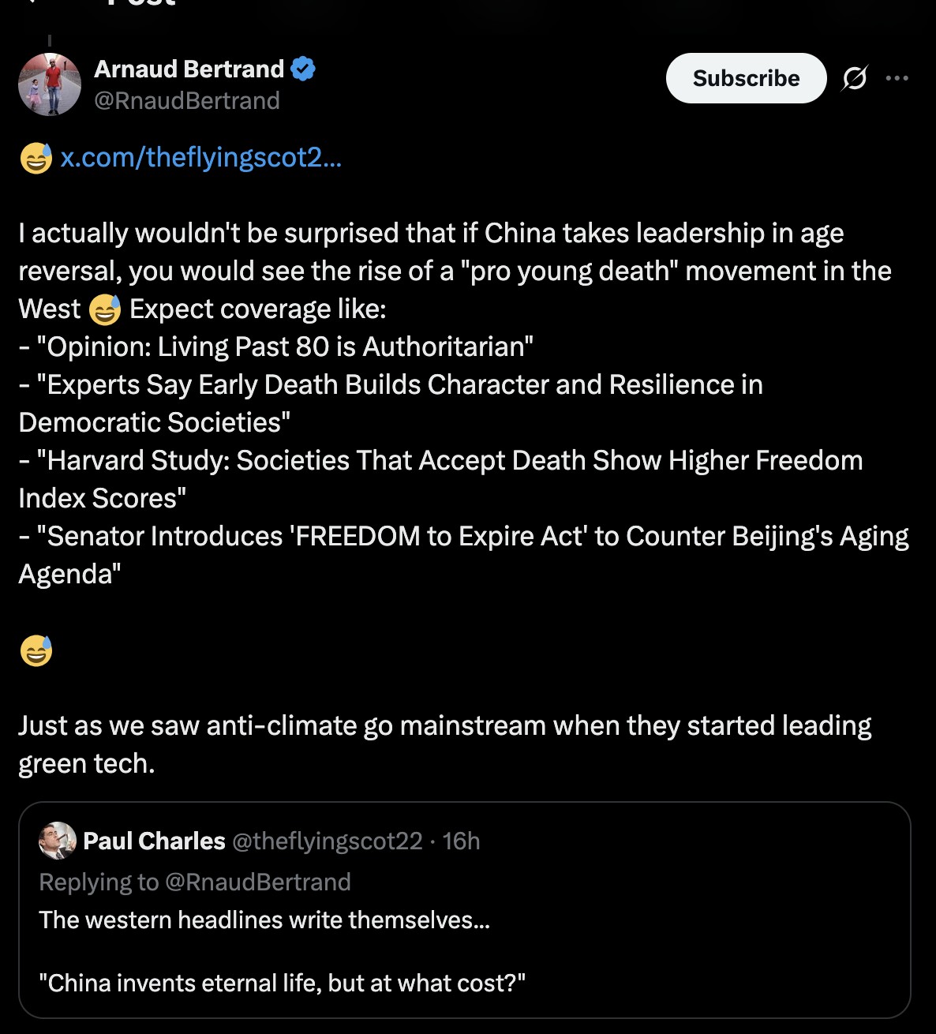Click the sweat-smile emoji beside the link
Screen dimensions: 936x1034
point(36,159)
